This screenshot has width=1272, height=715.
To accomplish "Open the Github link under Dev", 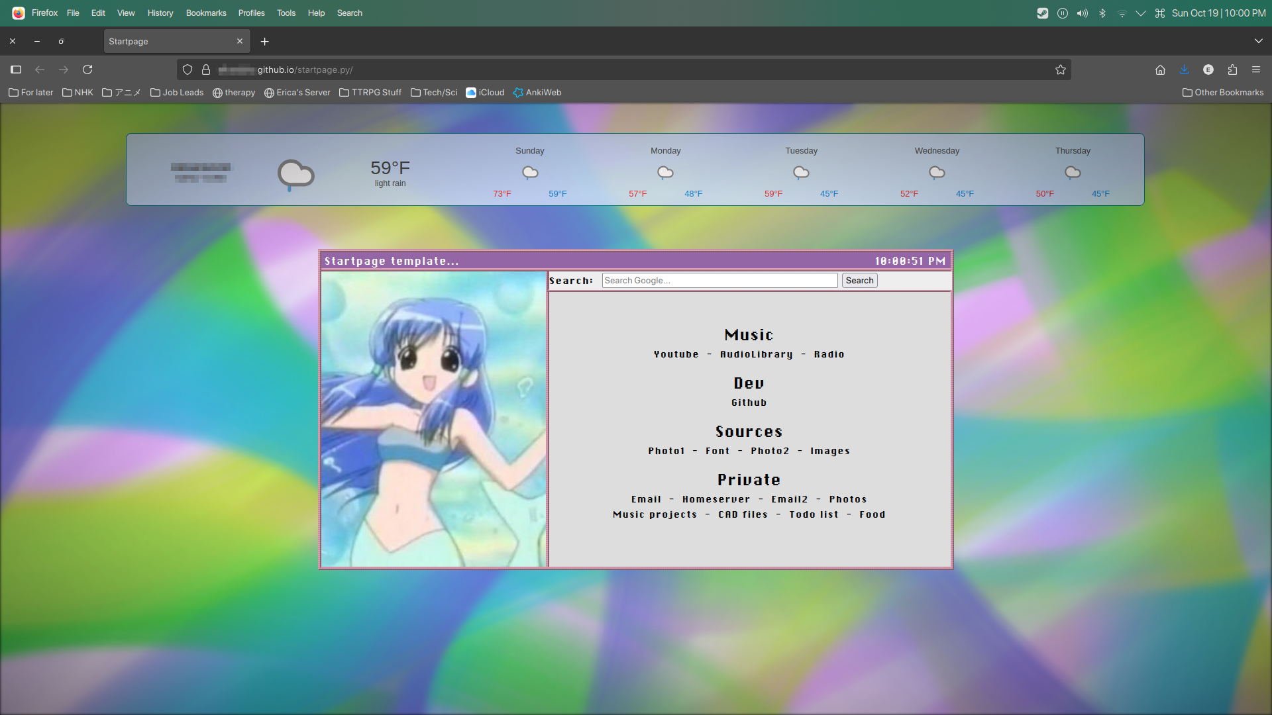I will pos(749,403).
